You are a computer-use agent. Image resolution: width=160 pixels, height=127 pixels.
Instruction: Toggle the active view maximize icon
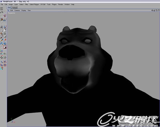point(159,10)
